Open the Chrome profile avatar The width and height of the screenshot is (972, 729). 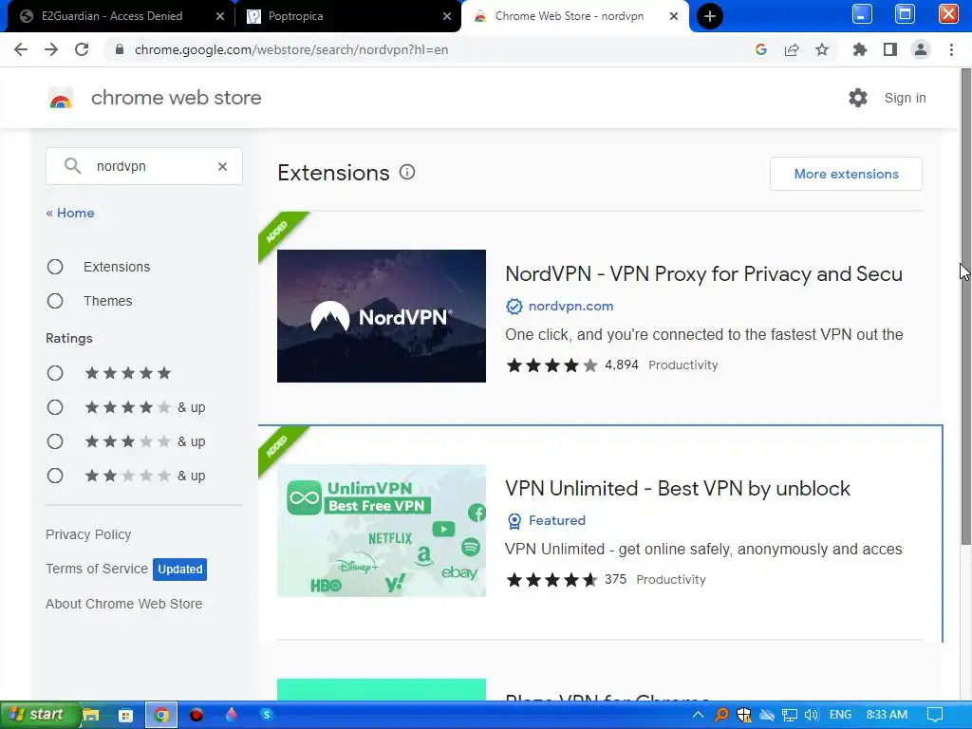(x=921, y=49)
